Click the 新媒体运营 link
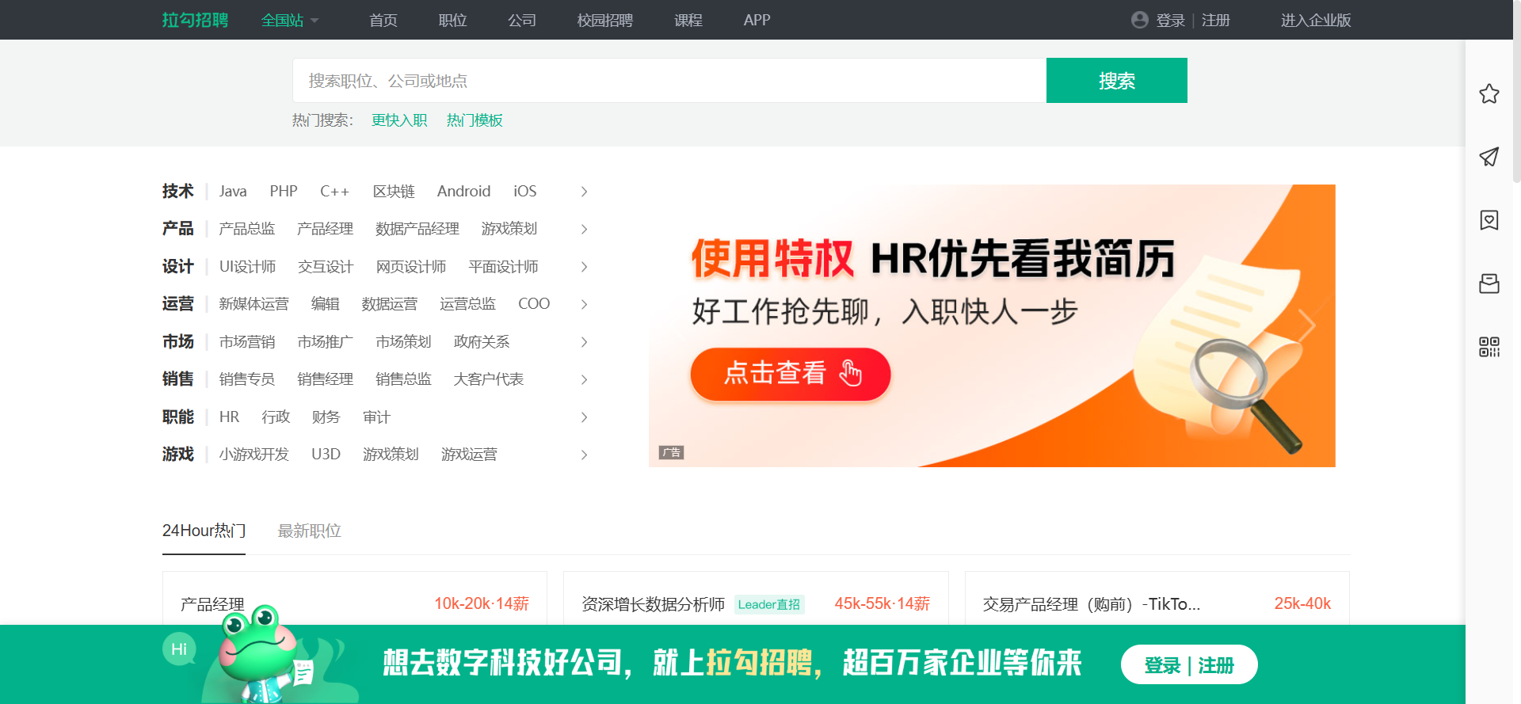Viewport: 1521px width, 704px height. click(x=254, y=304)
